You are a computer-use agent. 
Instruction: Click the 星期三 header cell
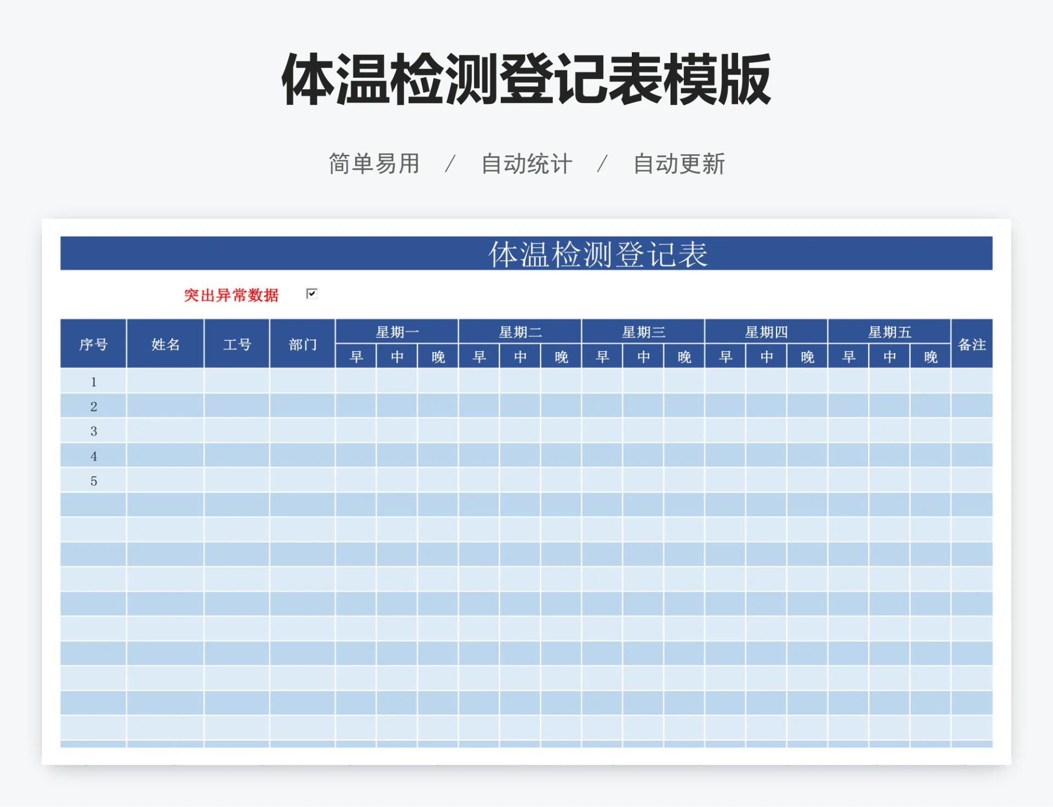642,330
